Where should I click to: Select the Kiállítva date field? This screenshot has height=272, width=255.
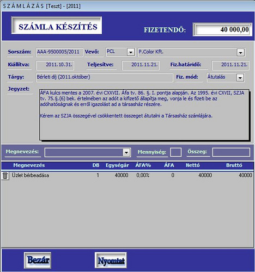pyautogui.click(x=55, y=65)
